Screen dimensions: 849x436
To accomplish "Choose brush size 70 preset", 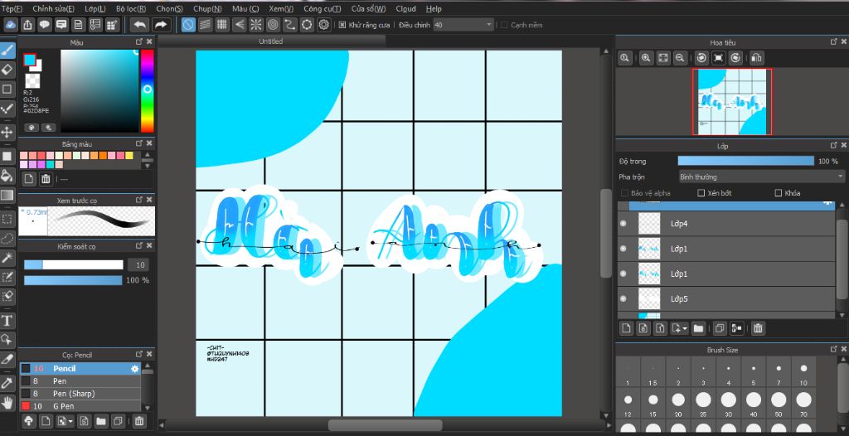I will click(803, 400).
